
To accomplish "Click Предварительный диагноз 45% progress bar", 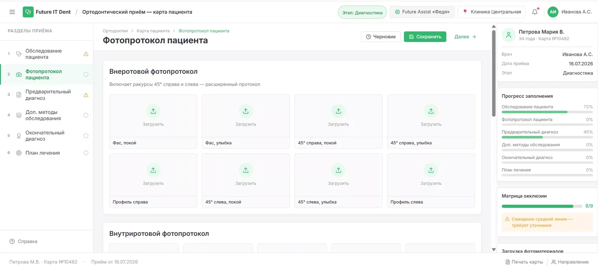I will (547, 137).
